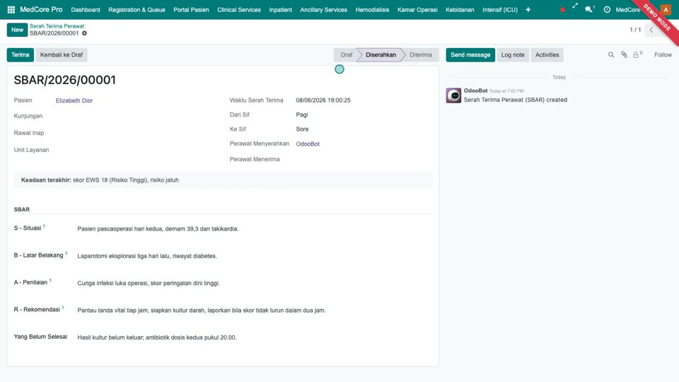Click the Log note button
Screen dimensions: 679x382
513,55
